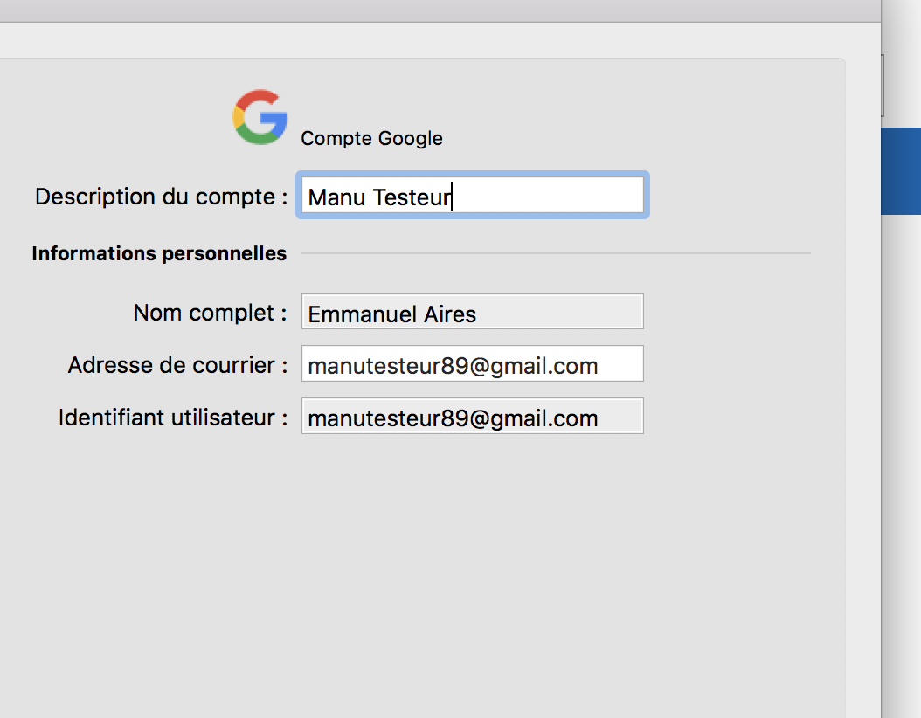921x718 pixels.
Task: Click the Informations personnelles heading
Action: pos(159,253)
